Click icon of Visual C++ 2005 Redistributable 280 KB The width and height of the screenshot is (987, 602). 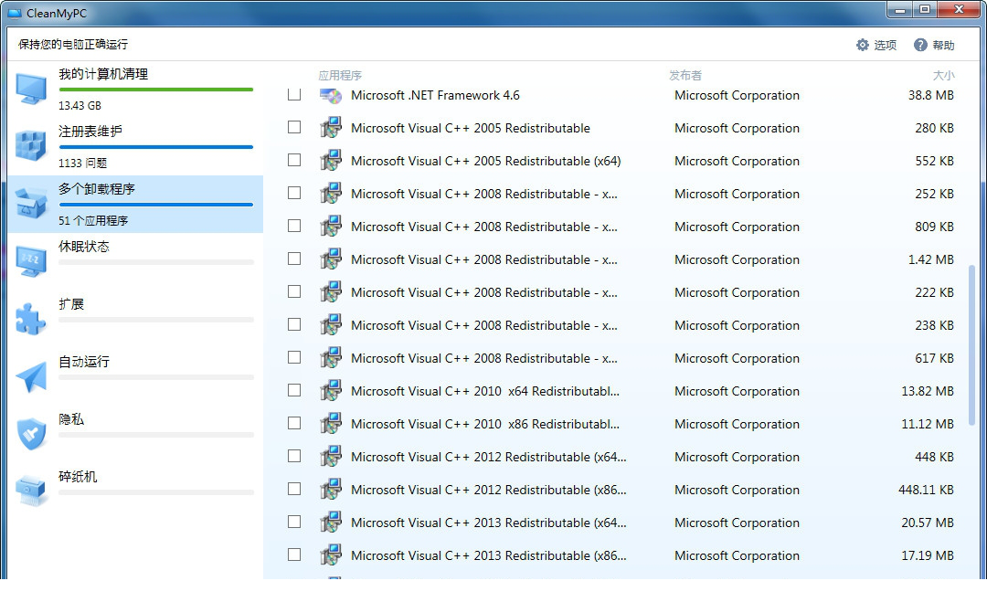[x=331, y=128]
